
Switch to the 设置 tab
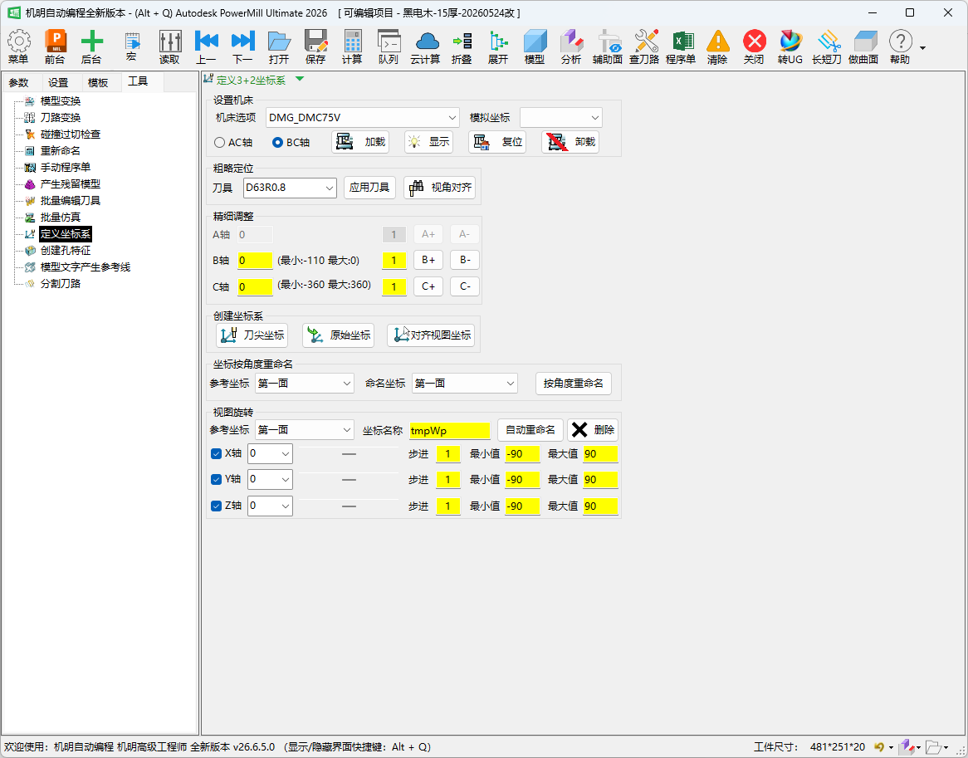59,83
